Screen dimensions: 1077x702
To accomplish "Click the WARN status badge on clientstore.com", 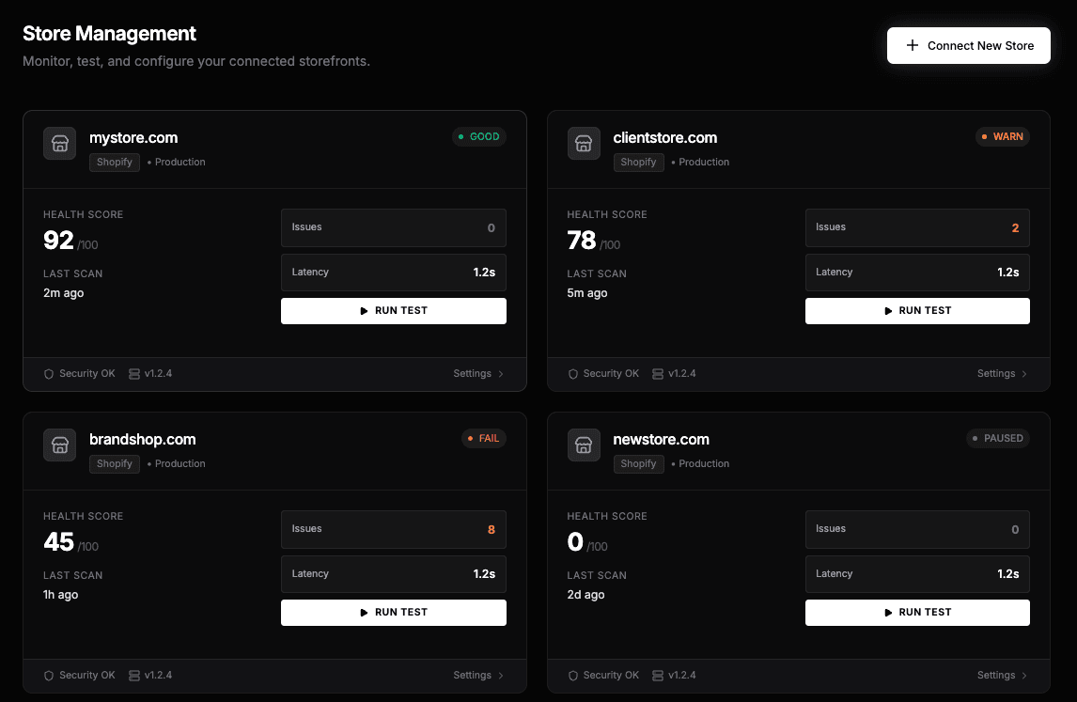I will point(1002,136).
